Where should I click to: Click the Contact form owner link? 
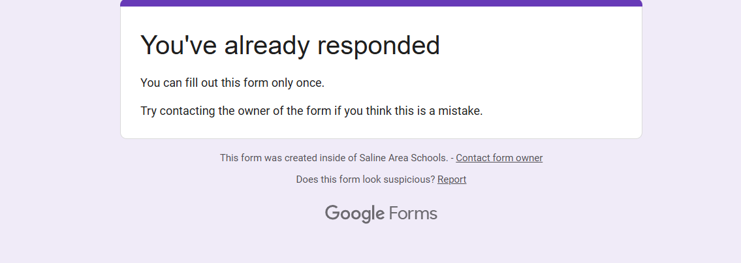tap(499, 158)
